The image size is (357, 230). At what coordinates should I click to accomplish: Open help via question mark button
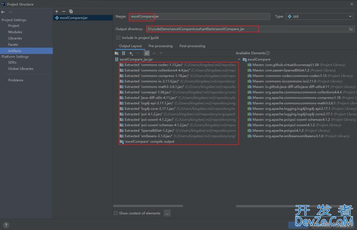click(6, 225)
